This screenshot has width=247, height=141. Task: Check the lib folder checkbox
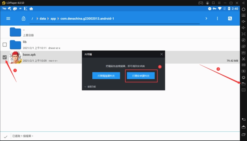pyautogui.click(x=5, y=44)
